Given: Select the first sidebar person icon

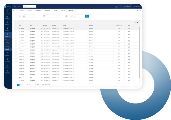Looking at the screenshot, I should [x=7, y=12].
